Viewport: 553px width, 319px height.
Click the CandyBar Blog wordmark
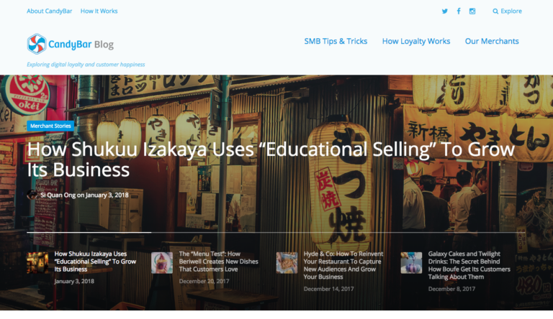[x=81, y=45]
